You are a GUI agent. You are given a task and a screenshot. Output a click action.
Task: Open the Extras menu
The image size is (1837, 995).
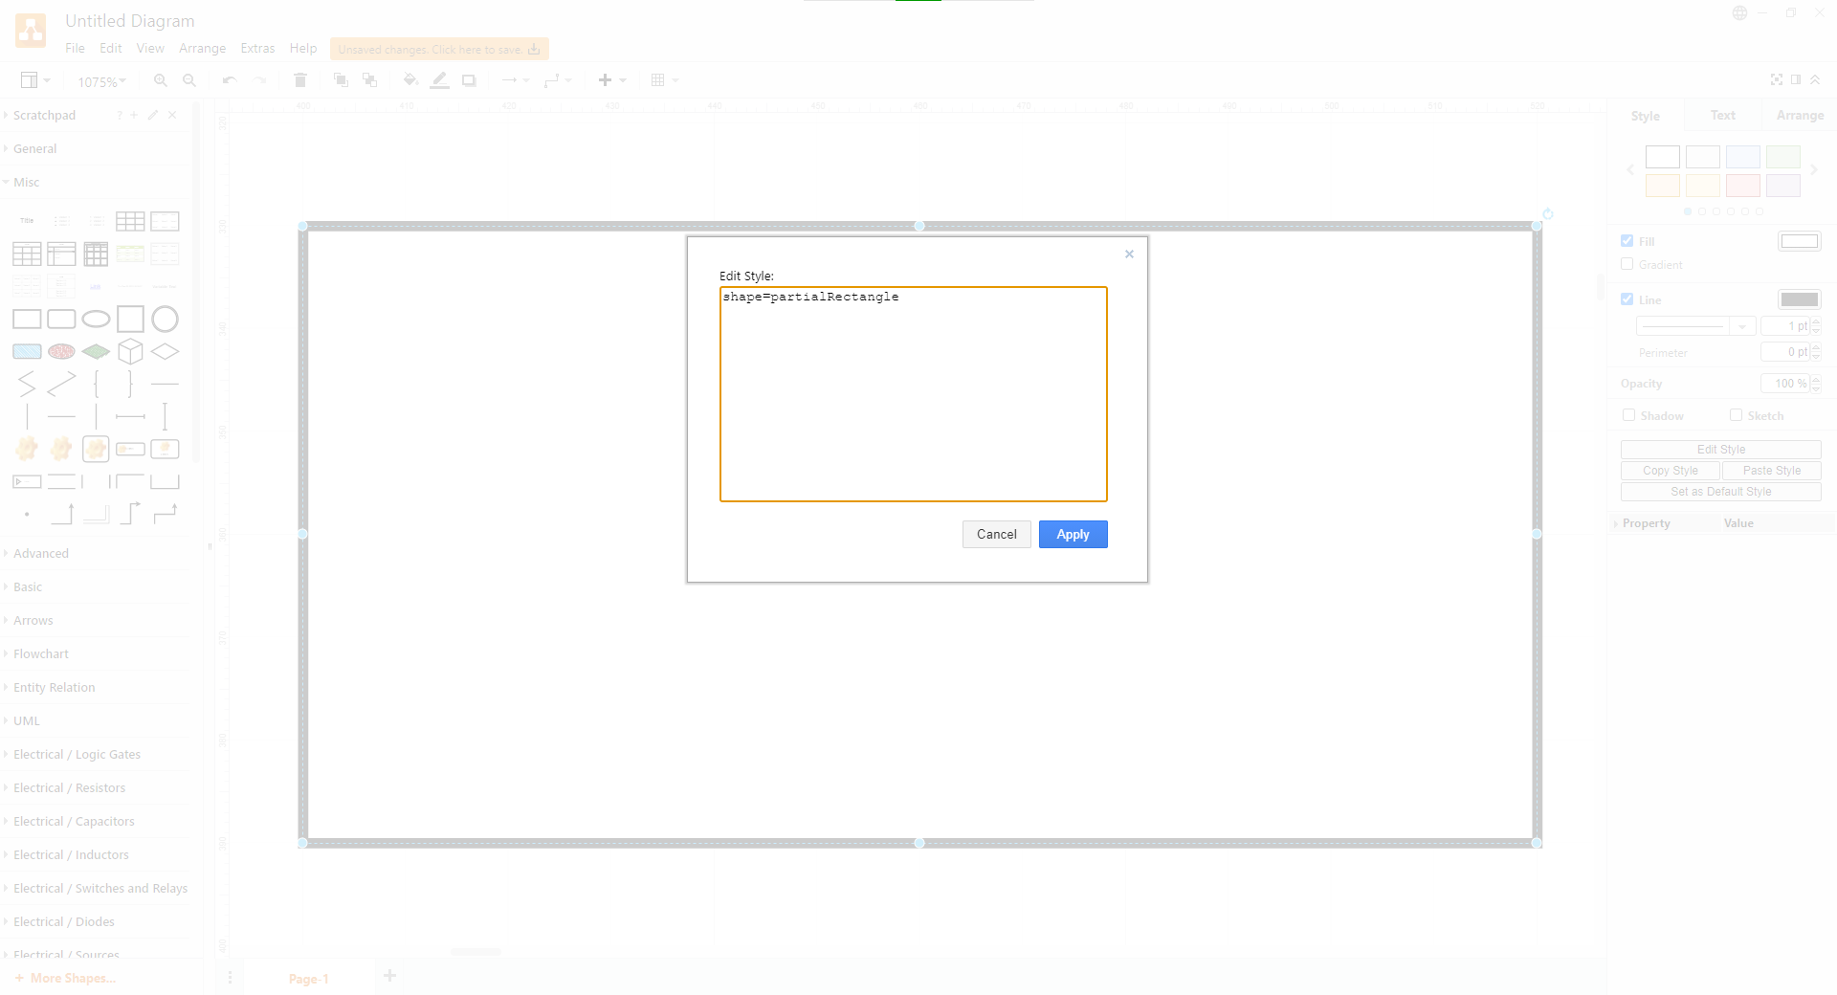pyautogui.click(x=256, y=48)
